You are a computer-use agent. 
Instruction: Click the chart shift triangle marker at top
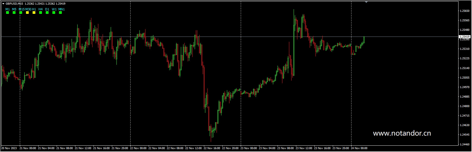point(366,2)
